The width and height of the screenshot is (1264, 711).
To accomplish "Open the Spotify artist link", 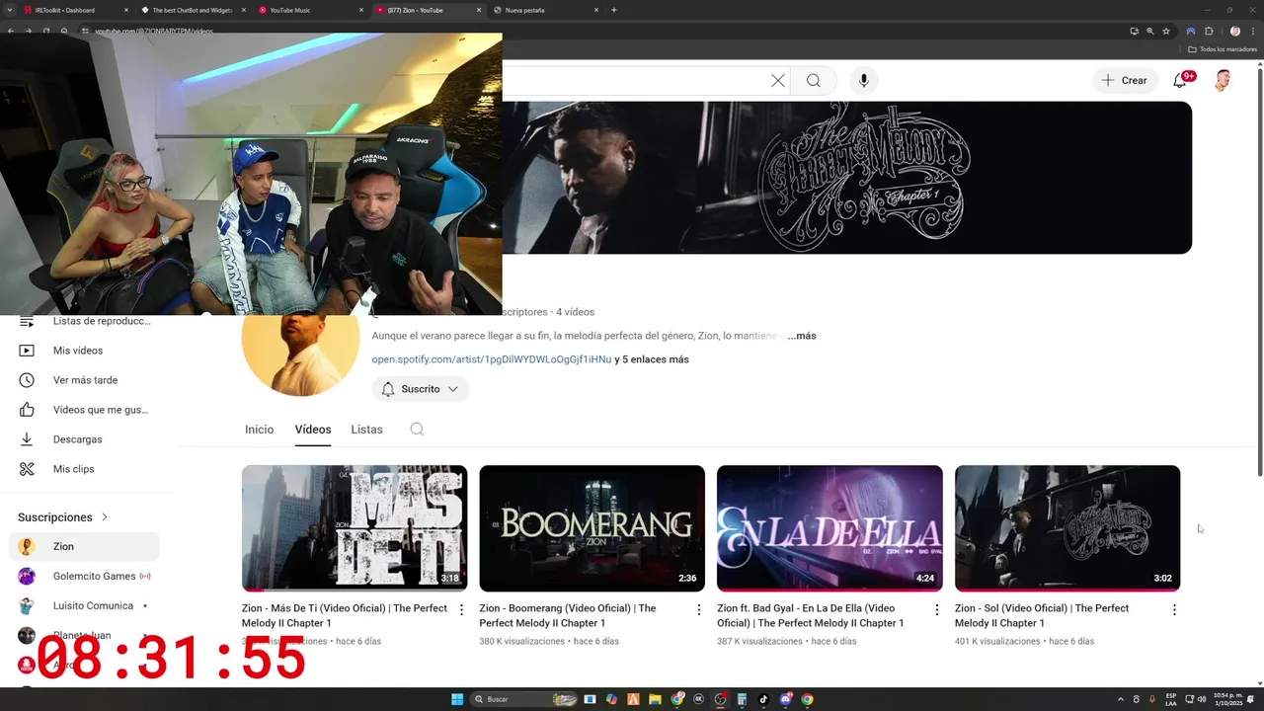I will [492, 359].
